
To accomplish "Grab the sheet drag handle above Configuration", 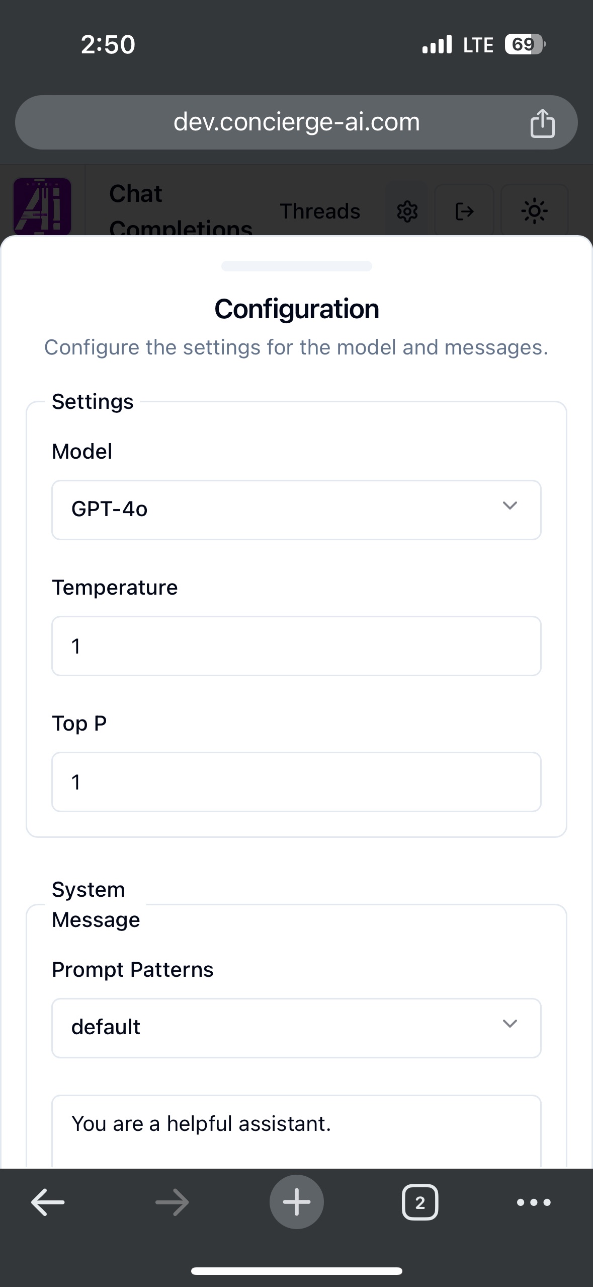I will [296, 266].
